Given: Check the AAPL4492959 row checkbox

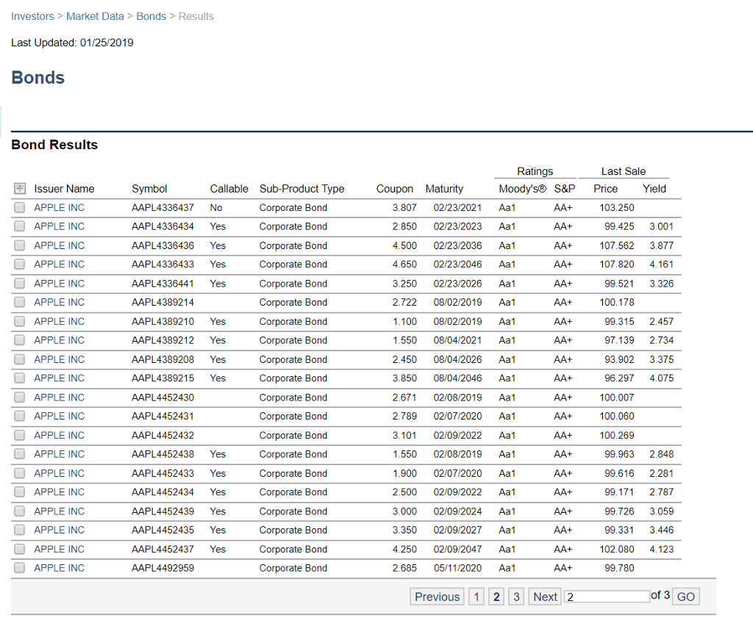Looking at the screenshot, I should tap(19, 567).
